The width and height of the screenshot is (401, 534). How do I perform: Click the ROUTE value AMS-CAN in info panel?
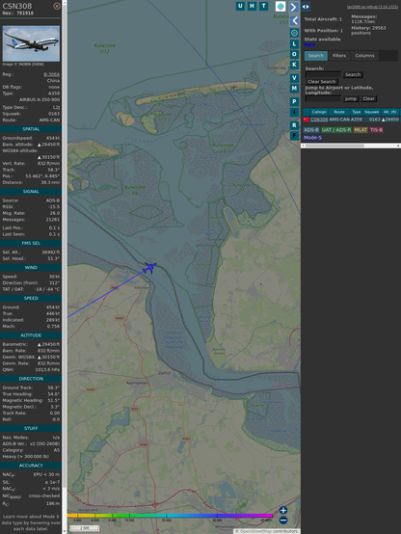click(x=49, y=120)
